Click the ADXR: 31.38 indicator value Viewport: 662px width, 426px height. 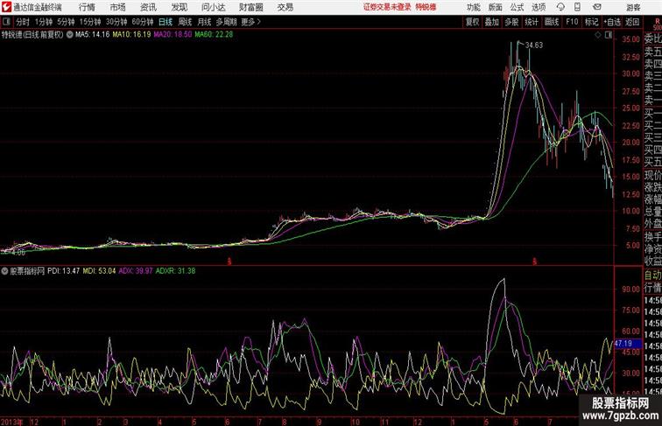175,271
